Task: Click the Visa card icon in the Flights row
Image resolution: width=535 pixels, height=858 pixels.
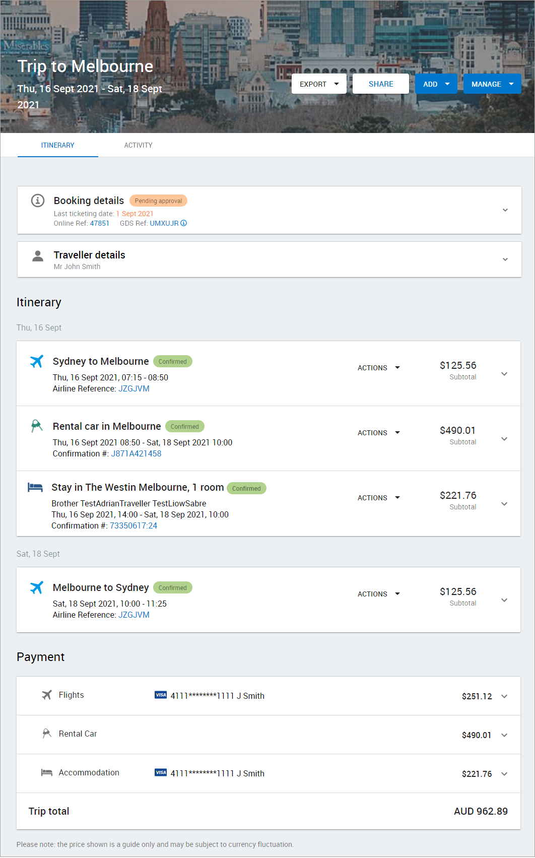Action: 161,695
